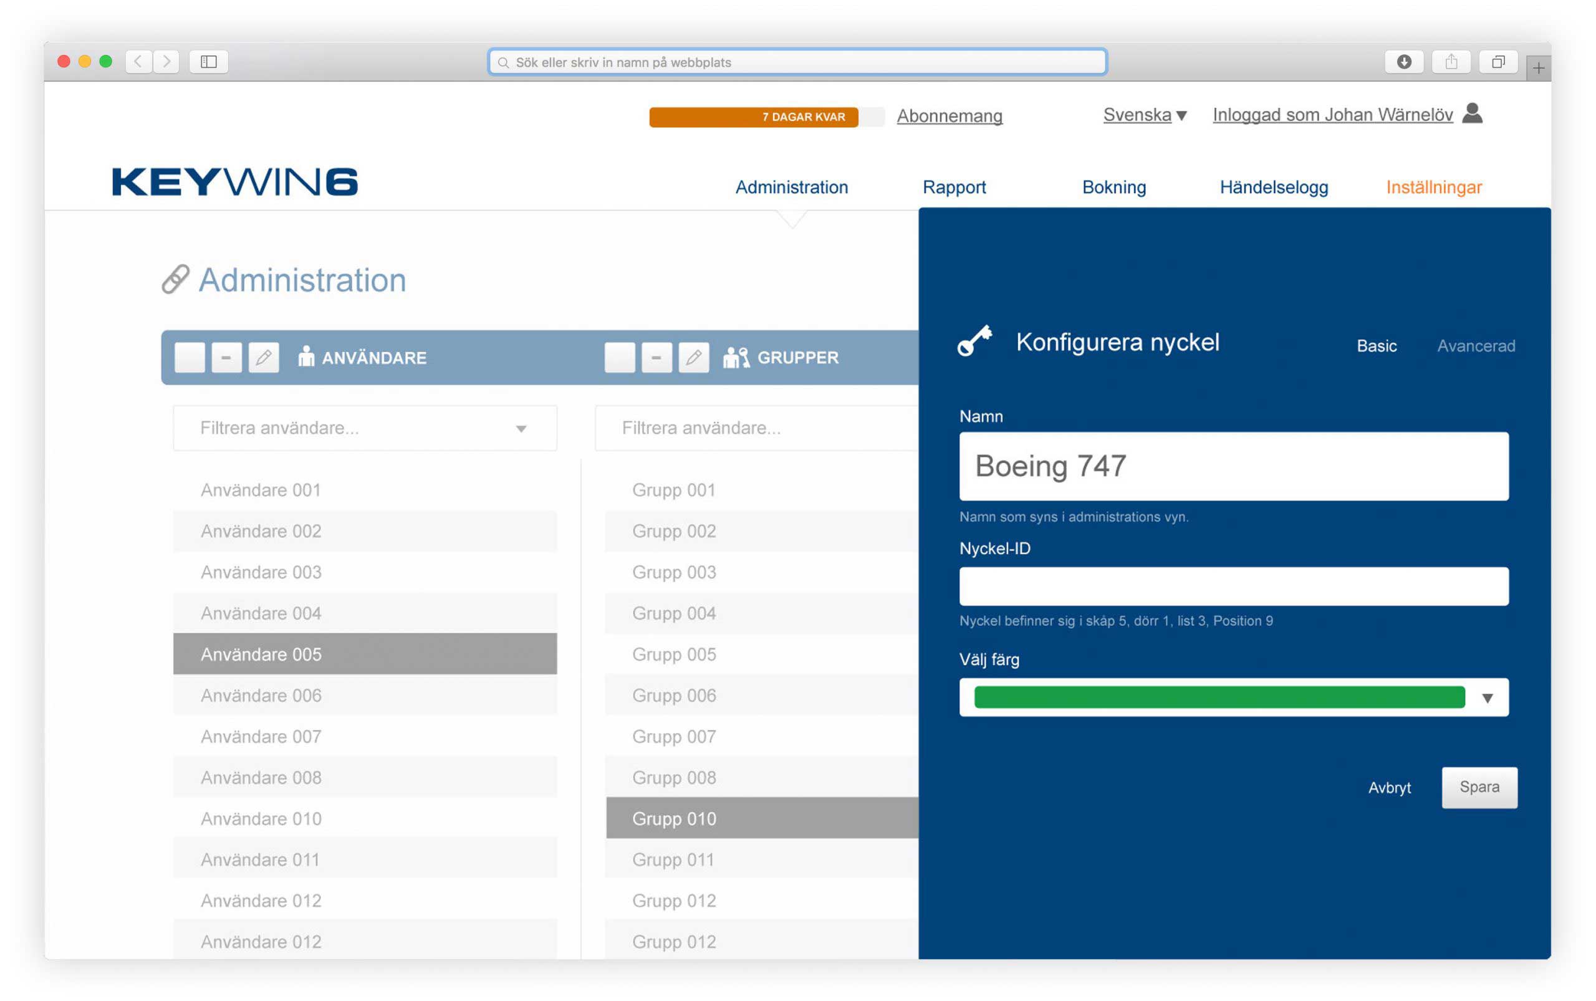Click the Nyckel-ID input field
The width and height of the screenshot is (1596, 1001).
pos(1233,586)
